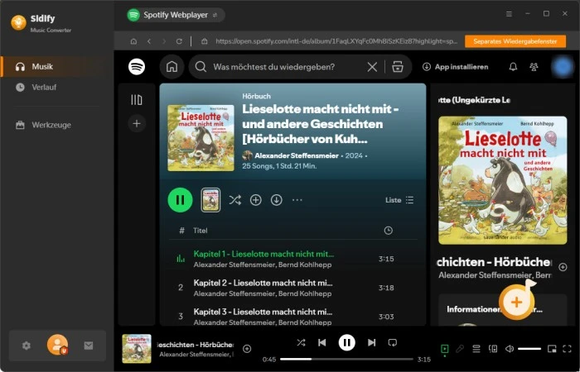Viewport: 580px width, 372px height.
Task: Open the orange user account icon
Action: pos(57,345)
